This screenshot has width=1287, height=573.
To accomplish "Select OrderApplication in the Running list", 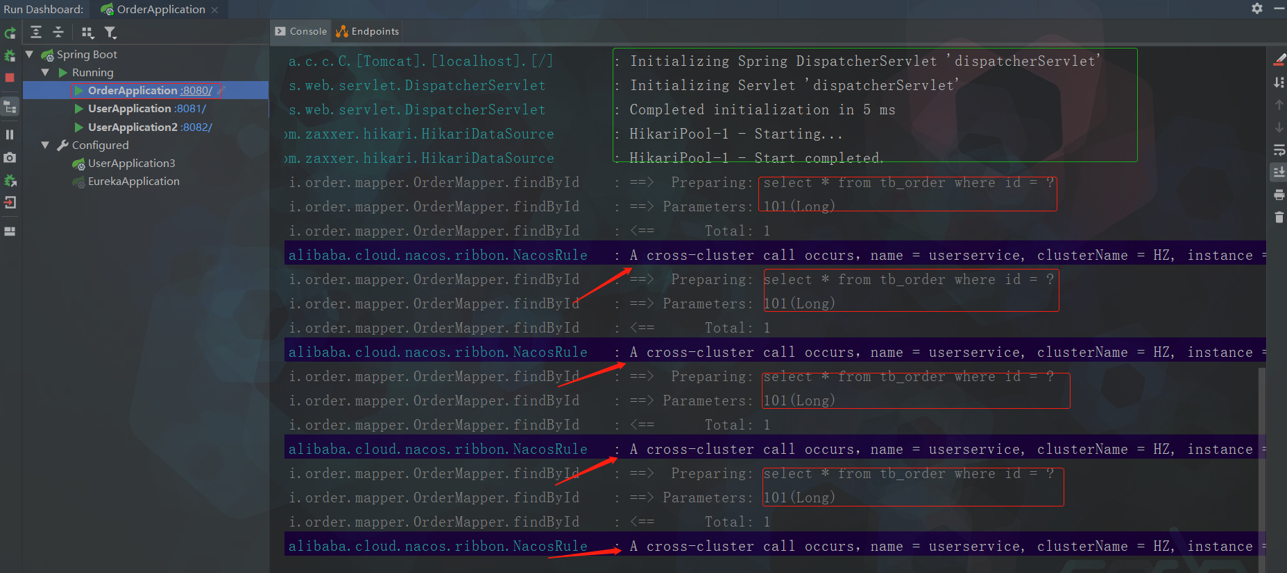I will 133,90.
